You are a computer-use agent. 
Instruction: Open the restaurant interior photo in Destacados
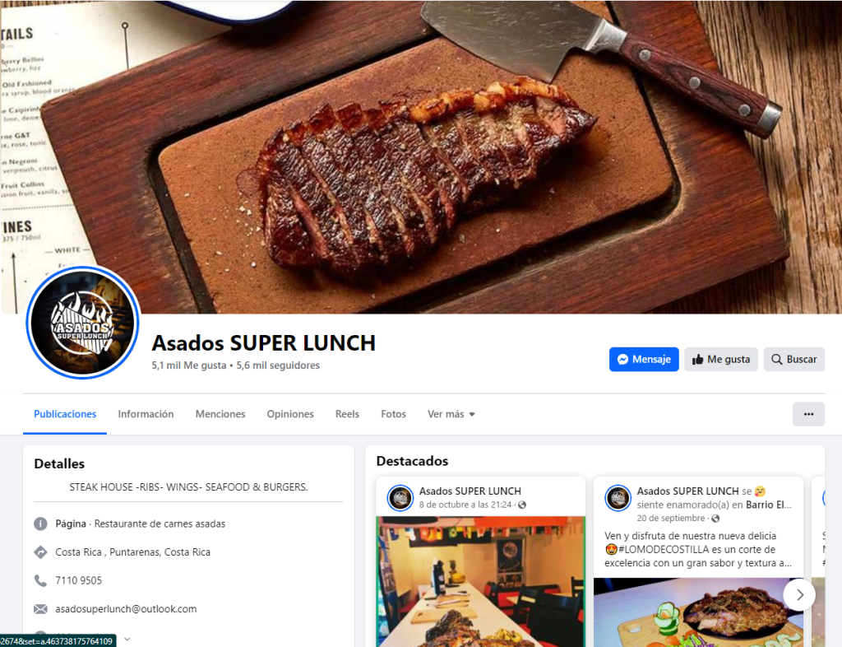(x=480, y=581)
